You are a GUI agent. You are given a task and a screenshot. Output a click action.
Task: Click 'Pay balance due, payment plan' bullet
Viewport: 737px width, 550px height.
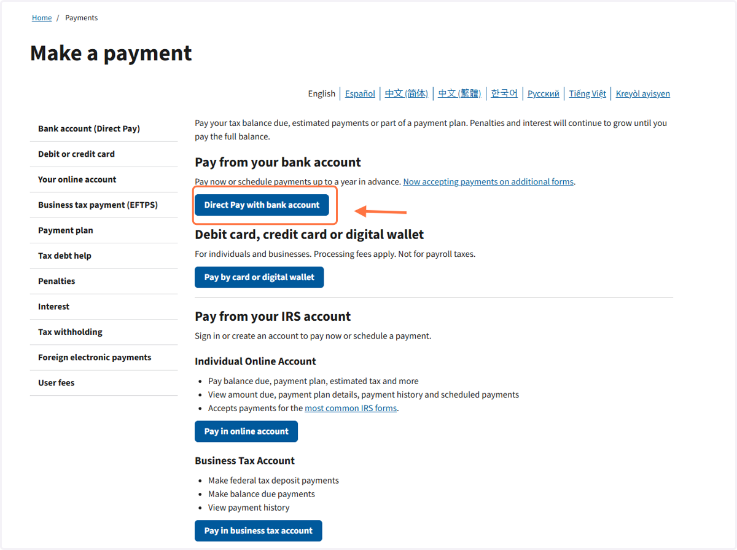pyautogui.click(x=313, y=381)
